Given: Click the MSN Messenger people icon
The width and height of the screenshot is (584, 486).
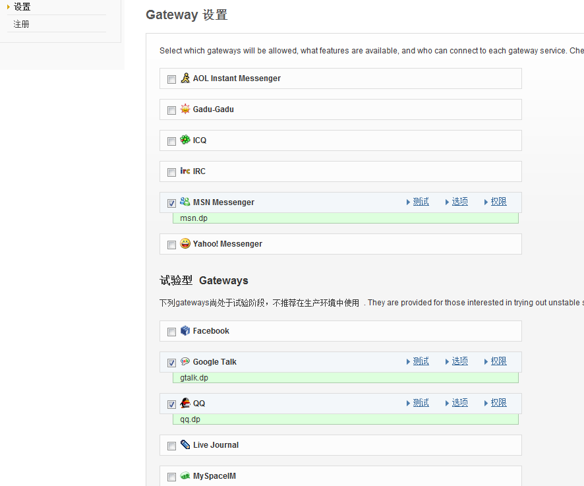Looking at the screenshot, I should click(x=185, y=202).
